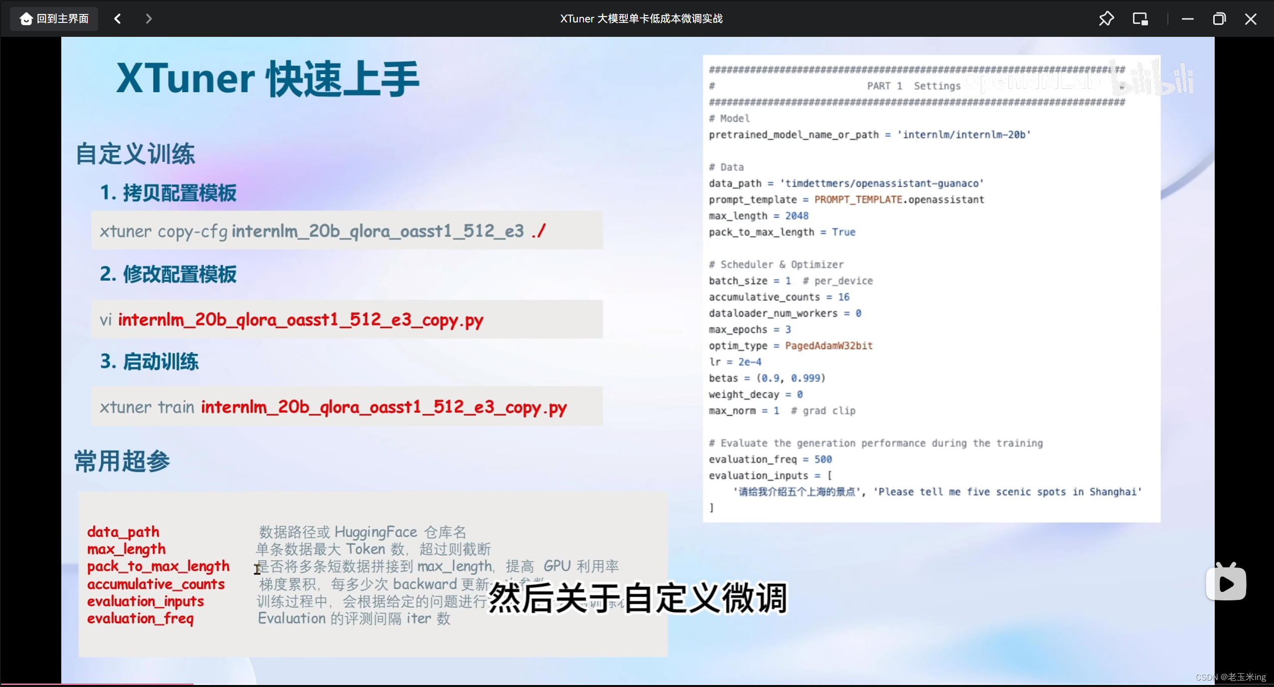1274x687 pixels.
Task: Click the forward navigation arrow
Action: coord(148,18)
